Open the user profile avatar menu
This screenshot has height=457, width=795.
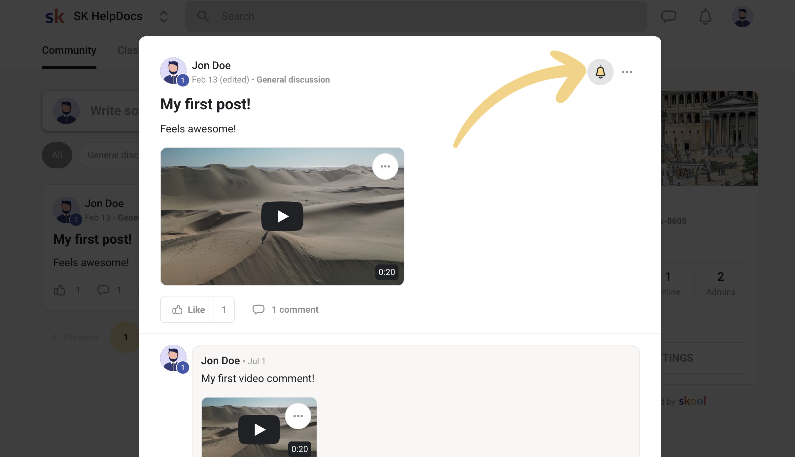click(742, 17)
